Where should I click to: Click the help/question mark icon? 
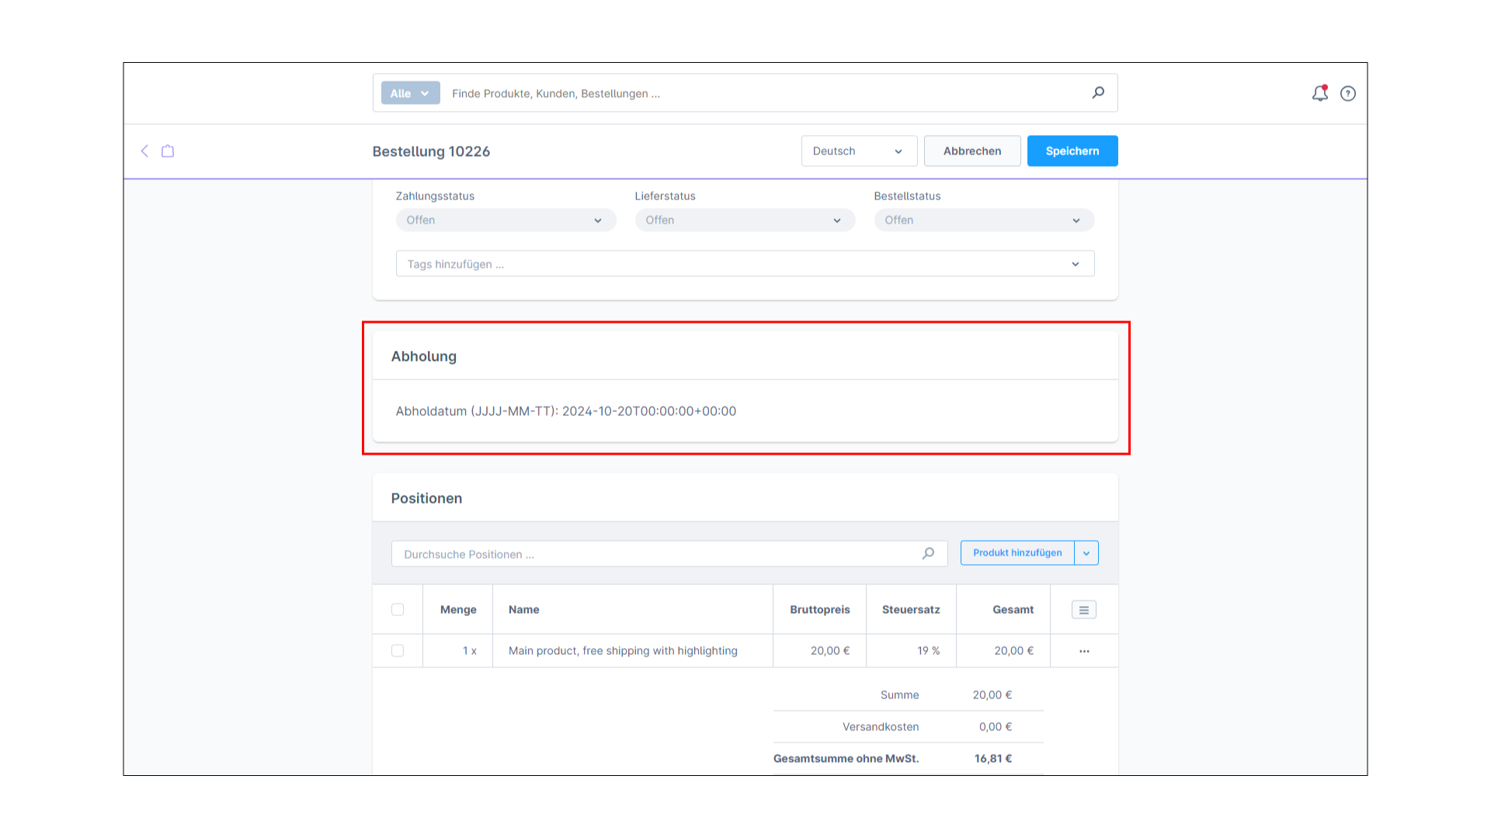(1347, 93)
